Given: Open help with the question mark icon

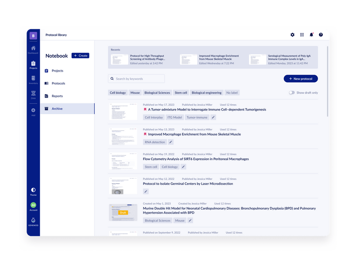Looking at the screenshot, I should [321, 35].
